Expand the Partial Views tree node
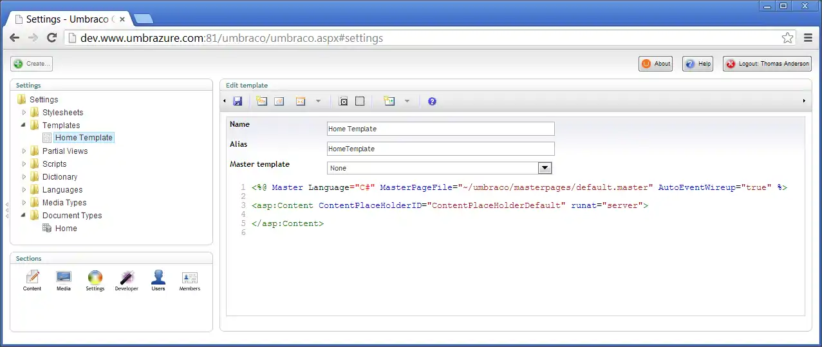Screen dimensions: 822x347 tap(24, 151)
